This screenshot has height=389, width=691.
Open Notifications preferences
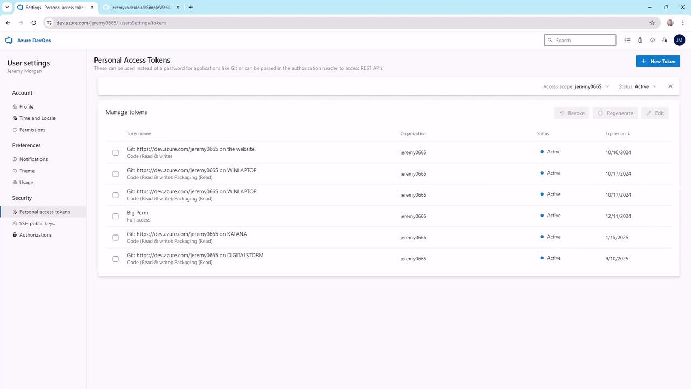click(33, 159)
